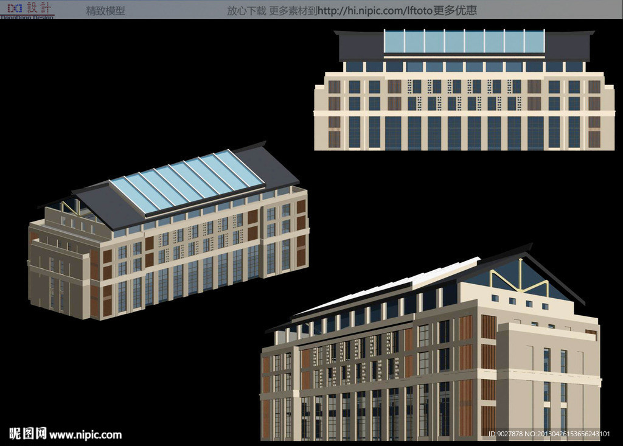Image resolution: width=623 pixels, height=446 pixels.
Task: Select the aerial view building with glass roof
Action: tap(168, 231)
